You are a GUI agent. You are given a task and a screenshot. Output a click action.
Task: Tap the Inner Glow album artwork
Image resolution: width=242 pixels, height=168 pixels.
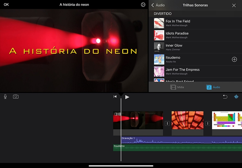tap(159, 47)
